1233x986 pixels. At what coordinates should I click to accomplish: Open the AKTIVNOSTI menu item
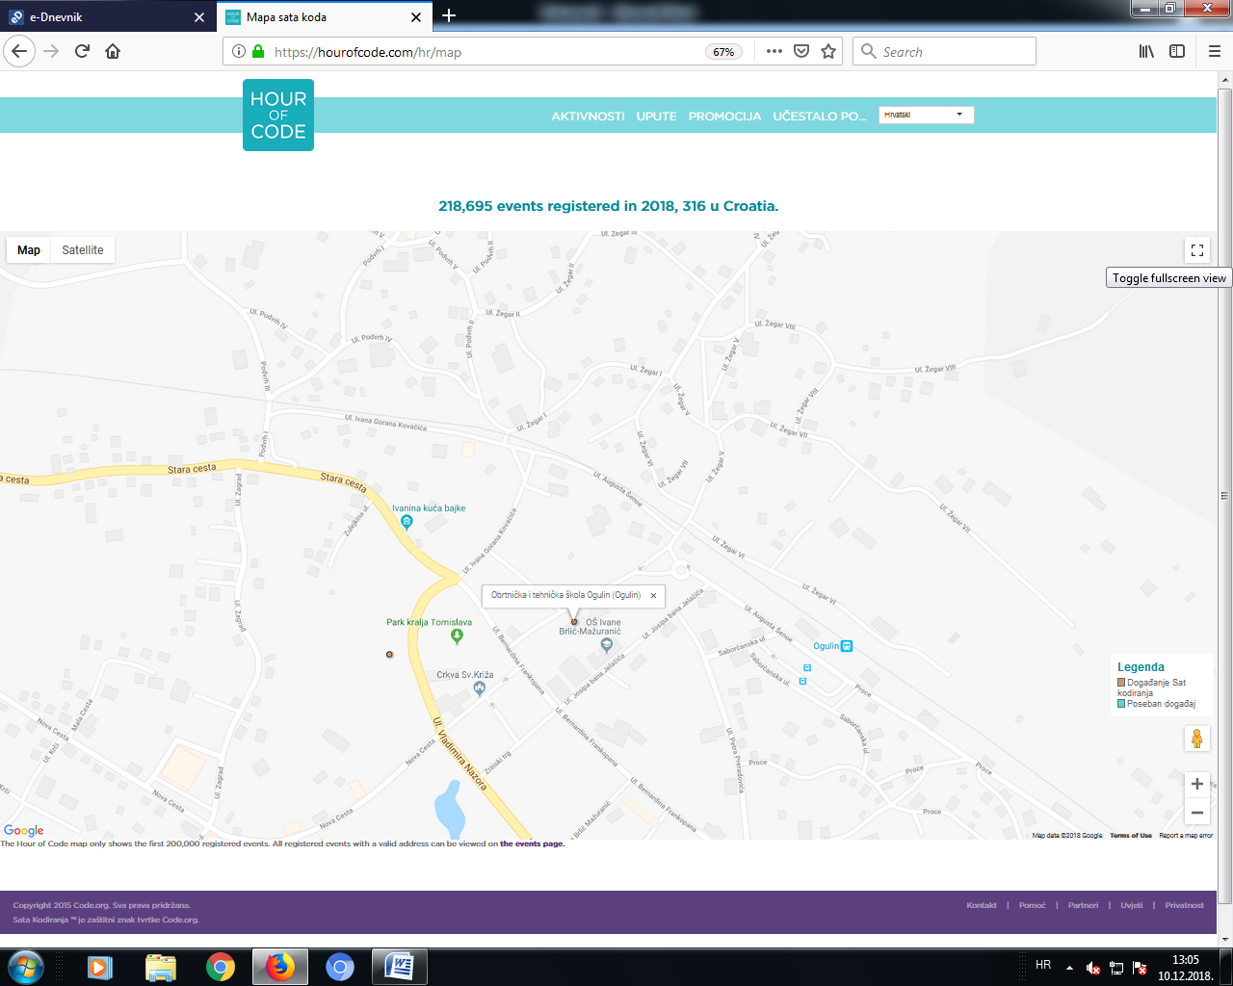(x=588, y=116)
